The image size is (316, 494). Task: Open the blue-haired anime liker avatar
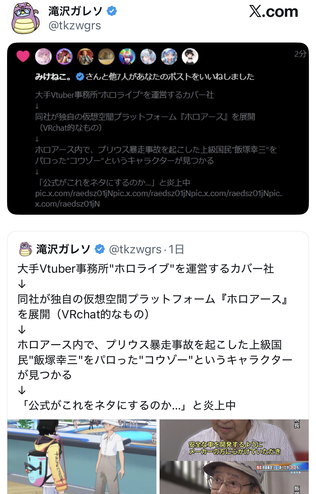[x=169, y=56]
